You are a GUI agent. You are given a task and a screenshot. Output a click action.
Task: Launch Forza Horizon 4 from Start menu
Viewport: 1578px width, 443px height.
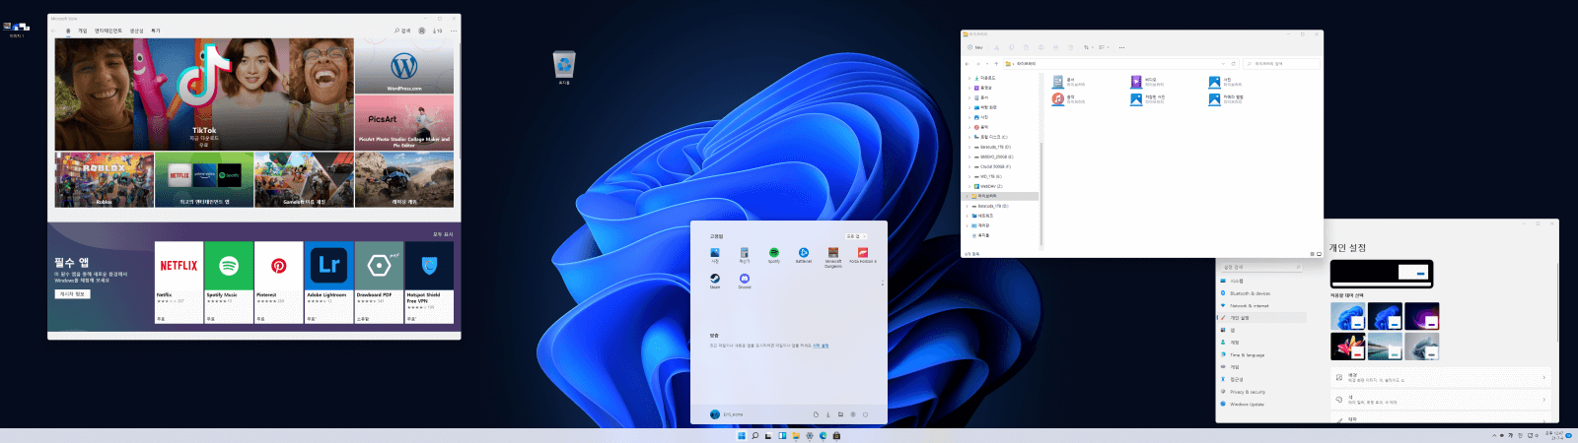click(x=863, y=255)
